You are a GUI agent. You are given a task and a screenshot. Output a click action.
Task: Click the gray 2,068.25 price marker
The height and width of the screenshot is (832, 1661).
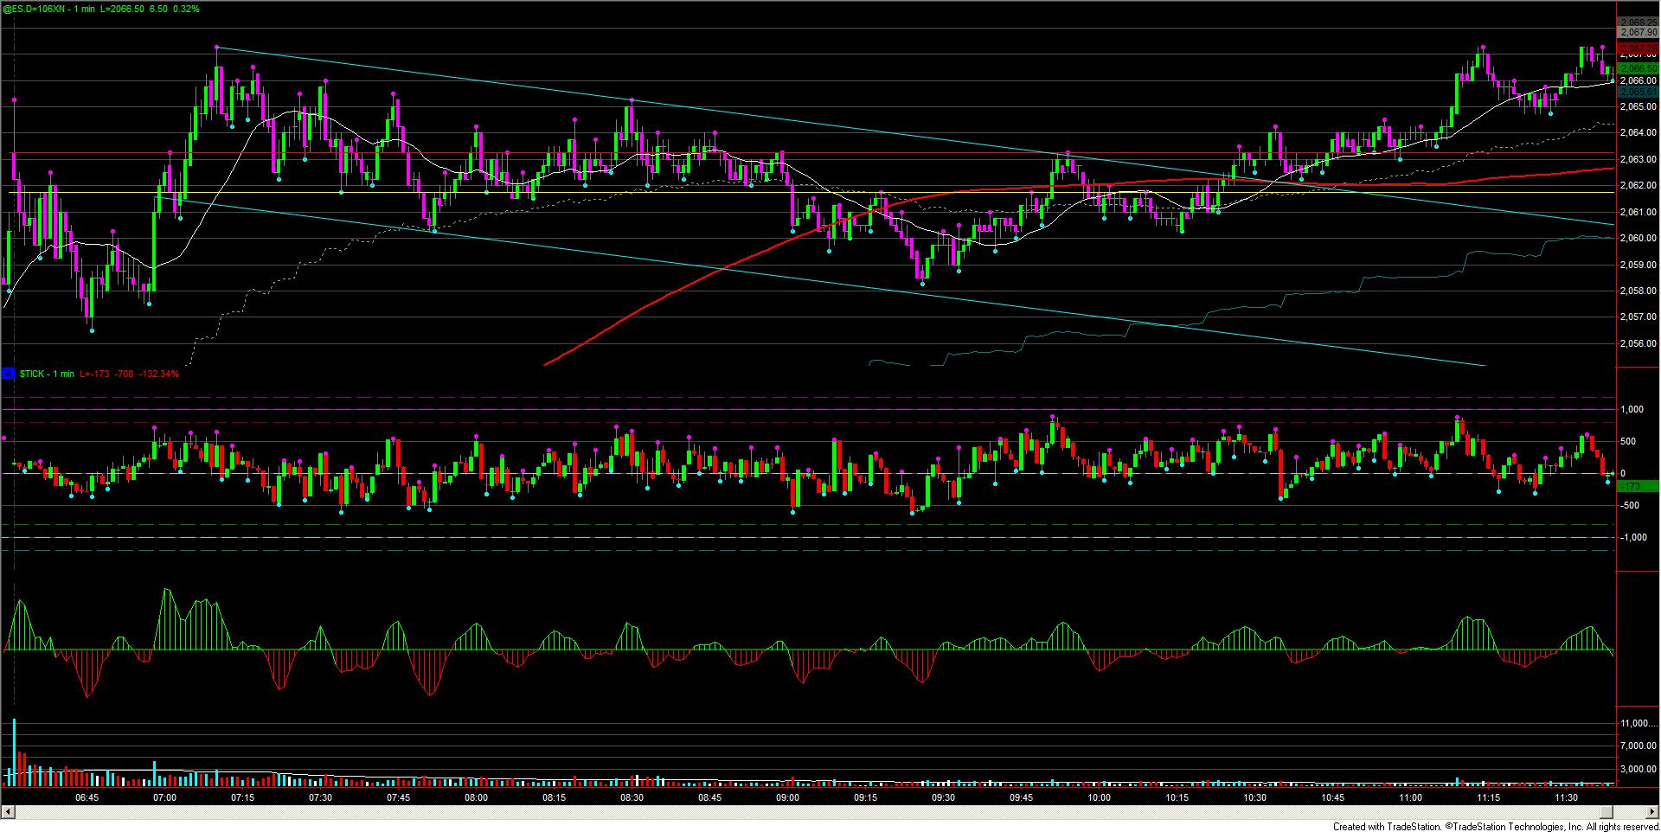click(x=1639, y=22)
